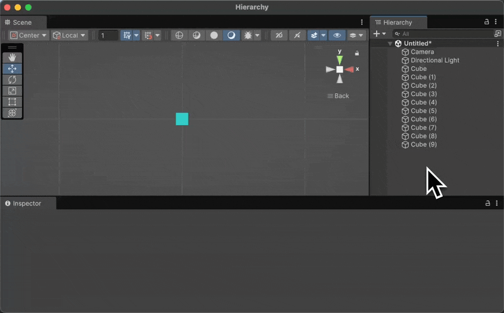Toggle scene audio mute button
Screen dimensions: 504x313
pyautogui.click(x=297, y=35)
